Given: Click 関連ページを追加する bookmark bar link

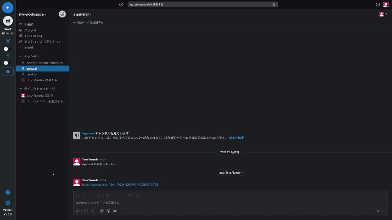Looking at the screenshot, I should pos(88,22).
